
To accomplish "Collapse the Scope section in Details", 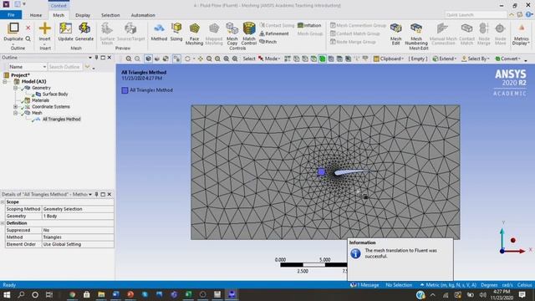I will [x=3, y=202].
